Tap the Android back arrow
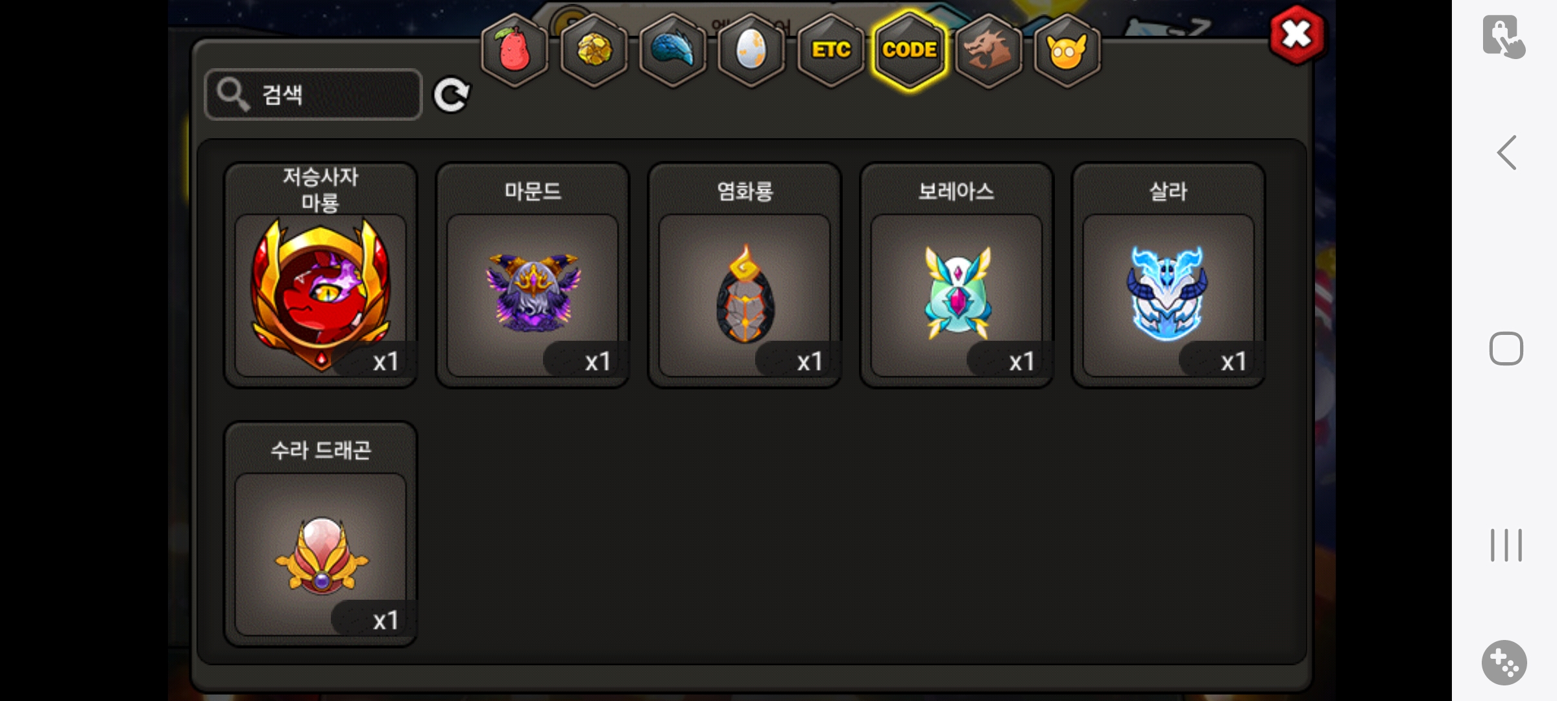This screenshot has width=1557, height=701. tap(1506, 153)
